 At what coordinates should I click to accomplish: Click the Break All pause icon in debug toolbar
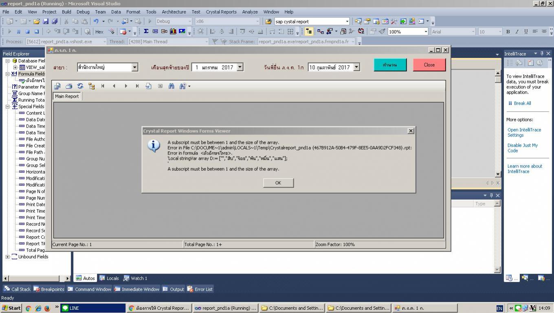18,31
